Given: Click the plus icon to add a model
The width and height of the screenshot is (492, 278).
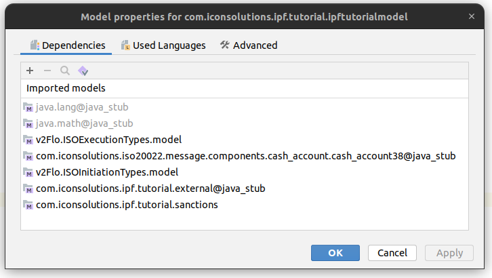Looking at the screenshot, I should [x=30, y=71].
